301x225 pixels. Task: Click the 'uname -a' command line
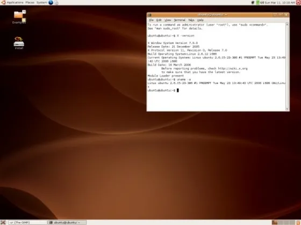click(x=169, y=79)
